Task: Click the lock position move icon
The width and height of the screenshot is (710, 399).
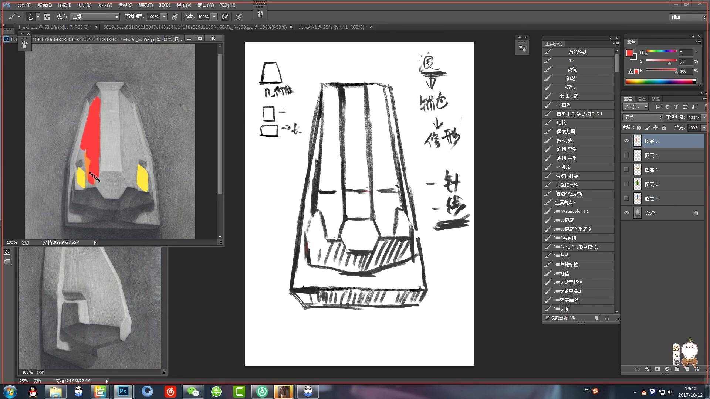Action: coord(655,128)
